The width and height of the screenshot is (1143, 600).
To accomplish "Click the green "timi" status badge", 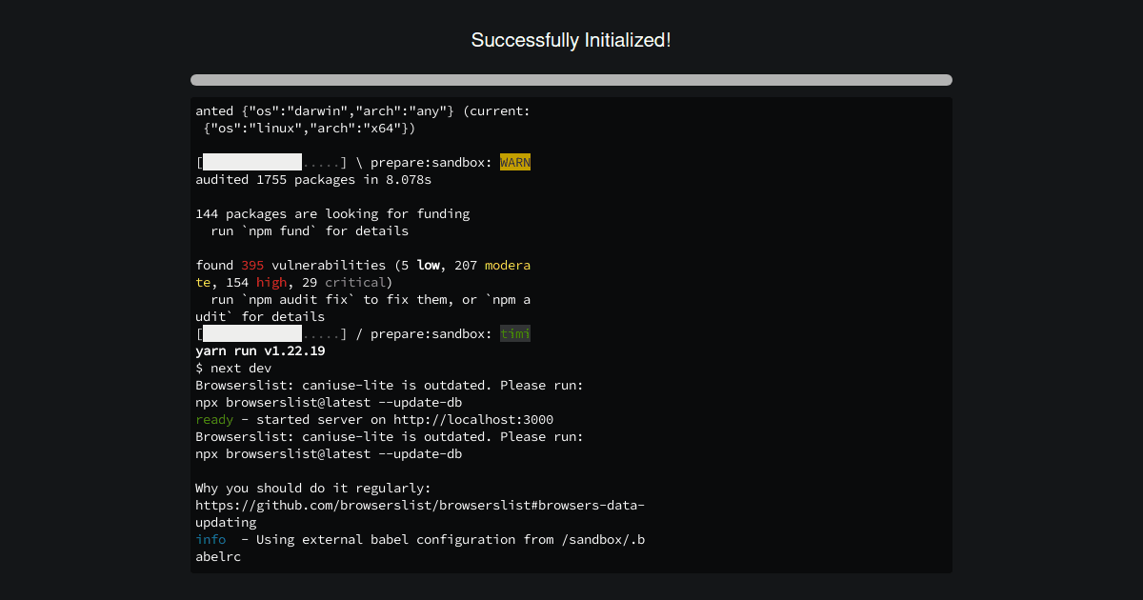I will [514, 334].
